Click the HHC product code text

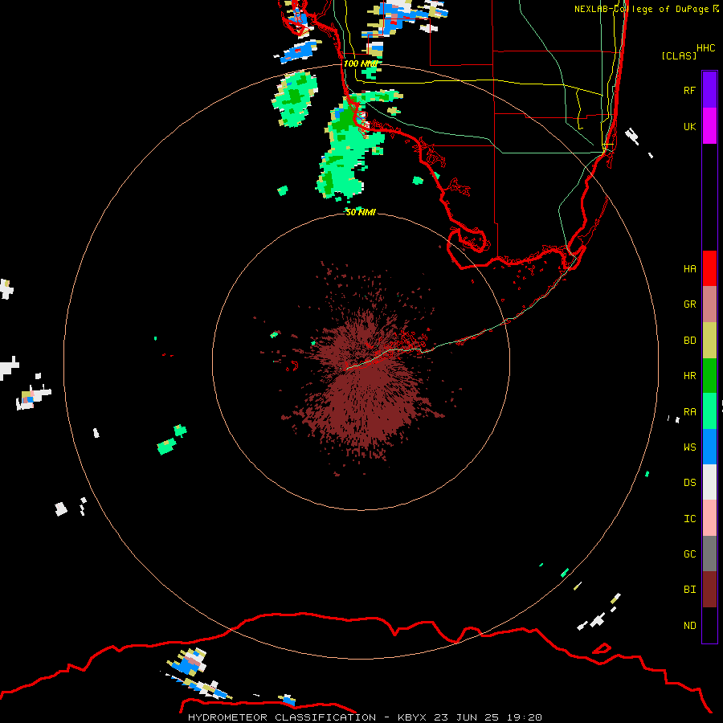[x=705, y=47]
